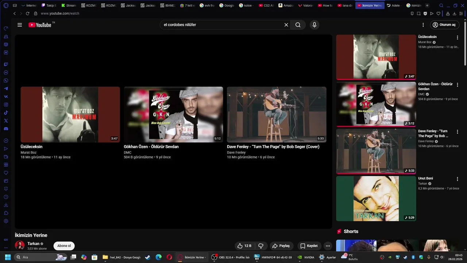Submit search with magnifier button
This screenshot has height=263, width=467.
coord(298,25)
